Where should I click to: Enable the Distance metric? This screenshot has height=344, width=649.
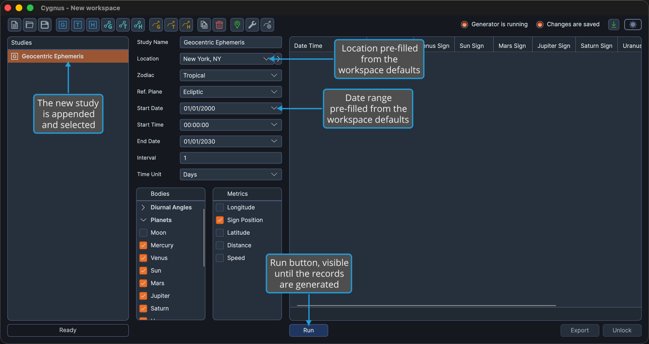220,245
